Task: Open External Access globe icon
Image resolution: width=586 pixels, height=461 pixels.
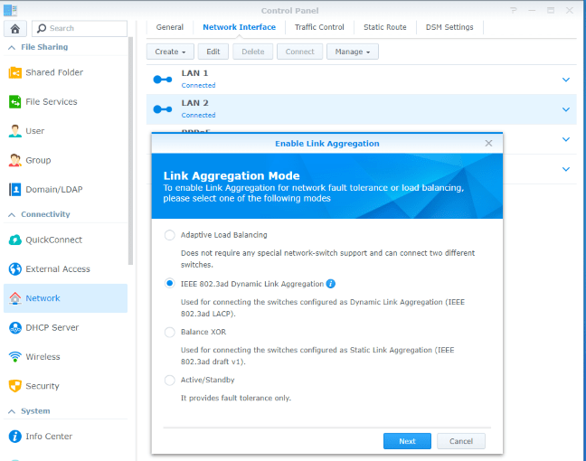Action: click(15, 269)
